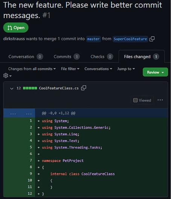
Task: Open the File filter dropdown
Action: (70, 69)
